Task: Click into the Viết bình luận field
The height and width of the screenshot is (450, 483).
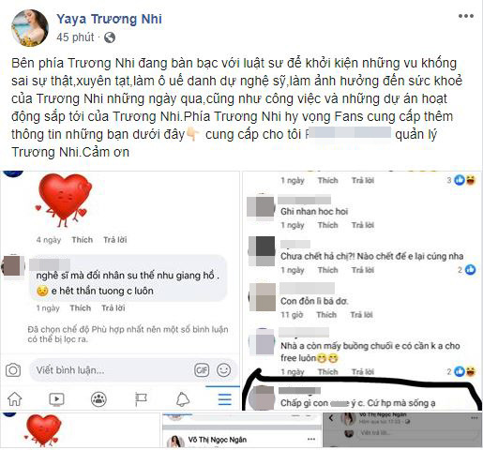Action: pyautogui.click(x=113, y=370)
